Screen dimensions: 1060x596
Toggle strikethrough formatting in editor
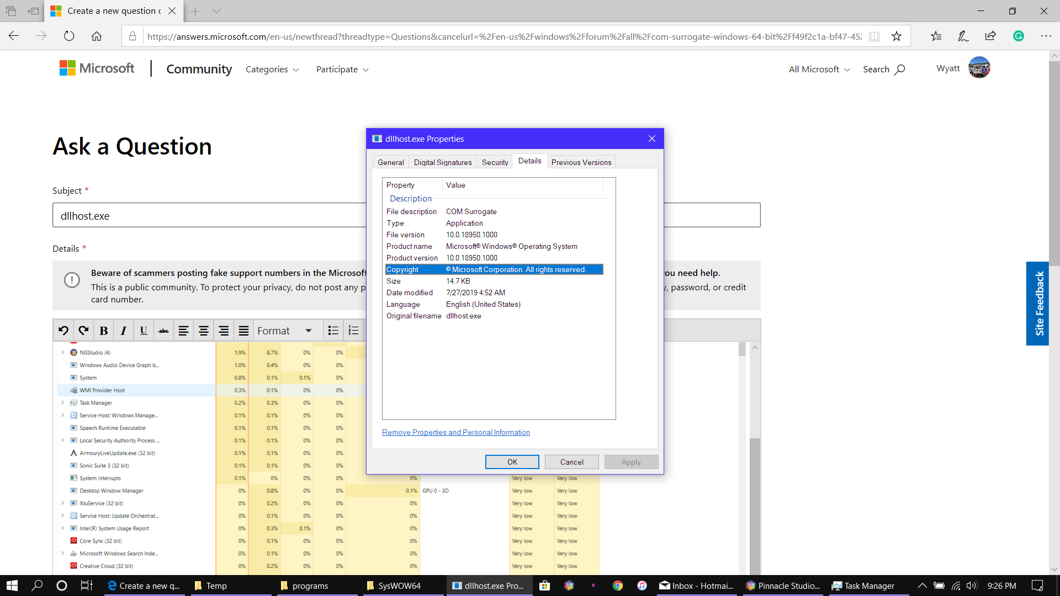163,331
